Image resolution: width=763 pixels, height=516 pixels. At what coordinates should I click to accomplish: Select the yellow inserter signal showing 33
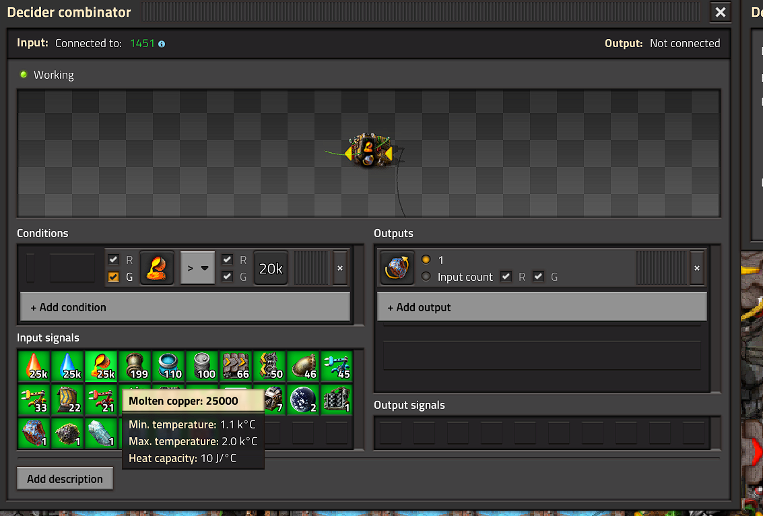click(34, 399)
